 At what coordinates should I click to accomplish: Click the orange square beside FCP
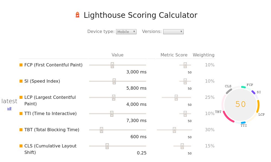point(21,65)
